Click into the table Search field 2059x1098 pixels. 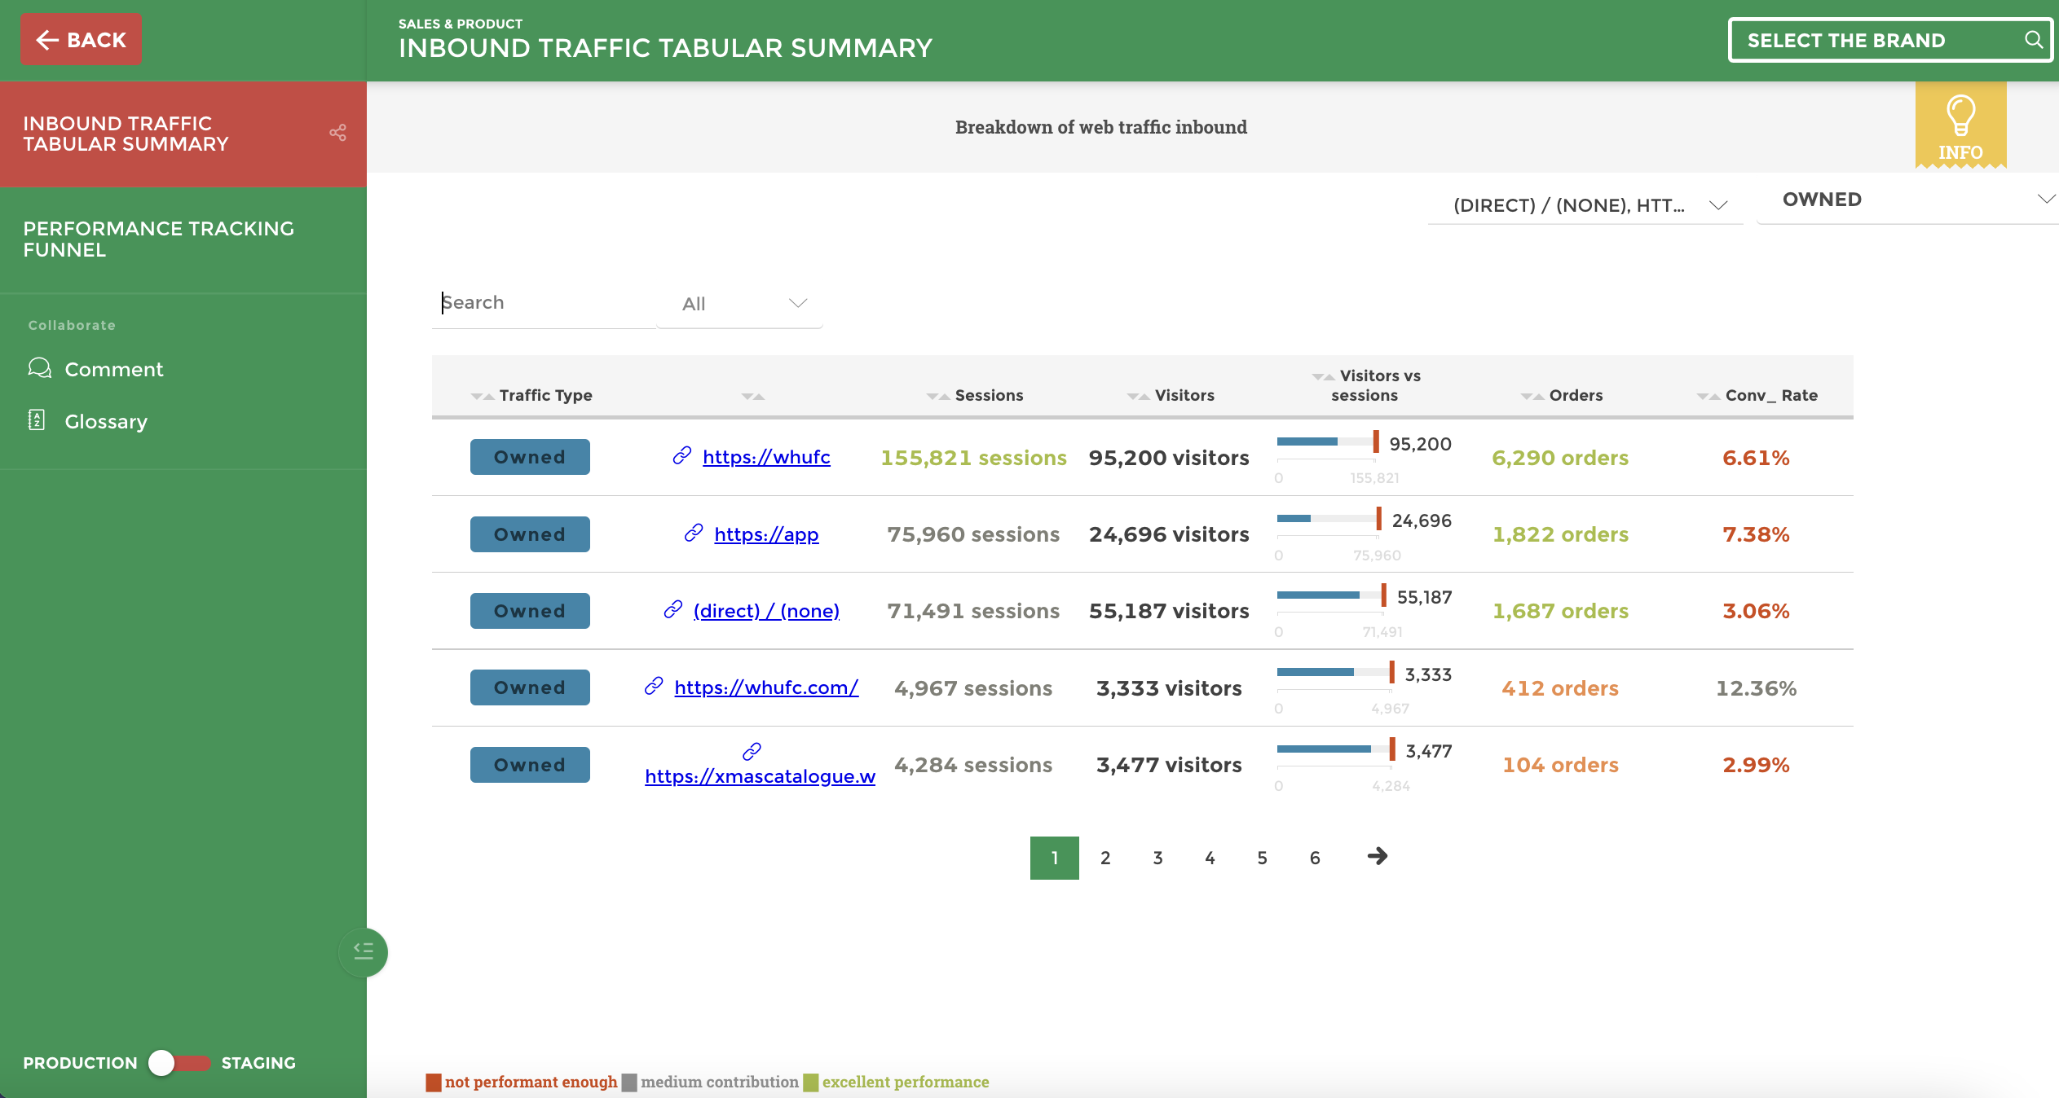(x=542, y=303)
